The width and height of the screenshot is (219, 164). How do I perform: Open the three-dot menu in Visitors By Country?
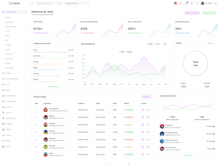point(72,43)
